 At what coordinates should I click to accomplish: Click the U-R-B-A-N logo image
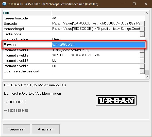(116, 100)
